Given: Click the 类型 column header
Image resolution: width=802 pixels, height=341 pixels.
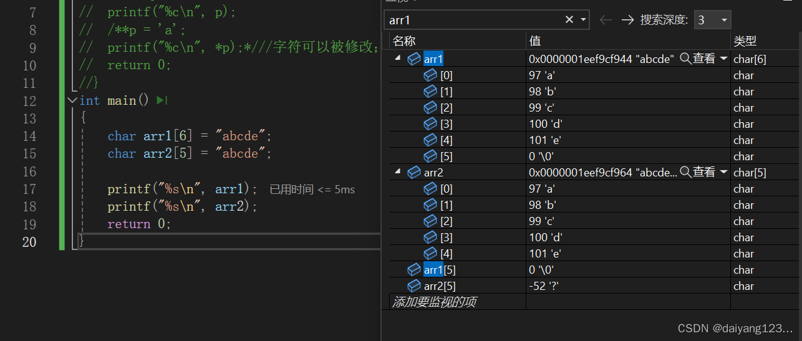Looking at the screenshot, I should [x=745, y=41].
